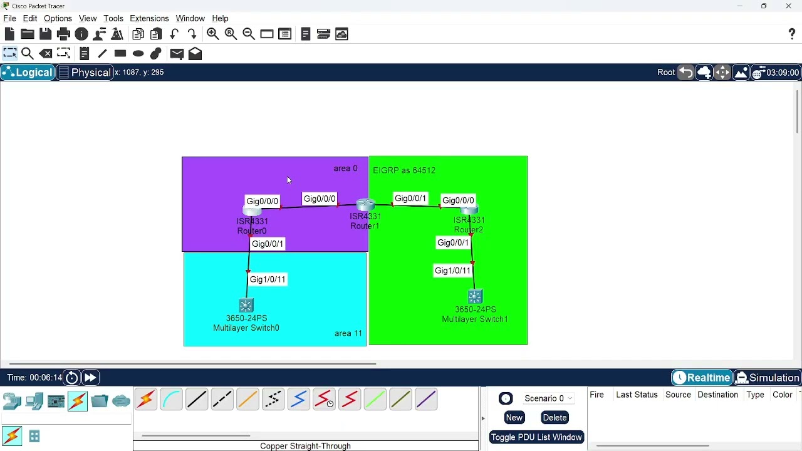Open the Edit menu
802x451 pixels.
30,18
